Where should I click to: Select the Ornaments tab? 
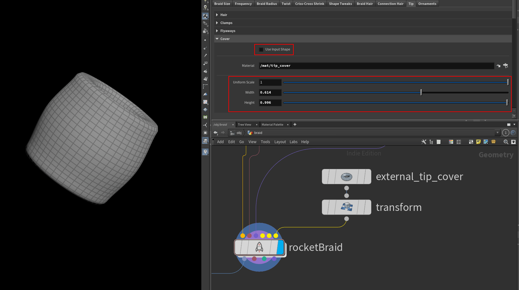tap(427, 4)
